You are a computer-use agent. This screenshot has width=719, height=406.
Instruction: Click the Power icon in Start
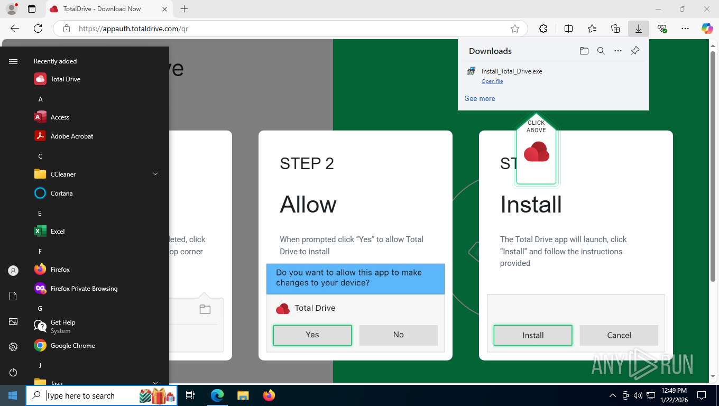[13, 372]
